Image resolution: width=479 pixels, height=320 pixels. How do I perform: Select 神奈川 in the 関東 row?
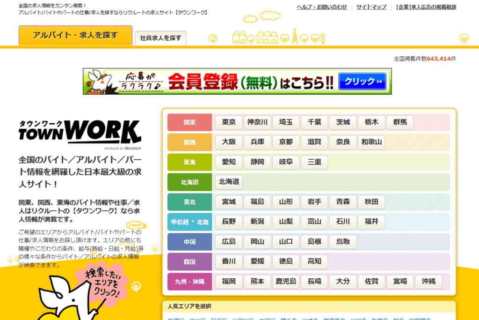(257, 122)
